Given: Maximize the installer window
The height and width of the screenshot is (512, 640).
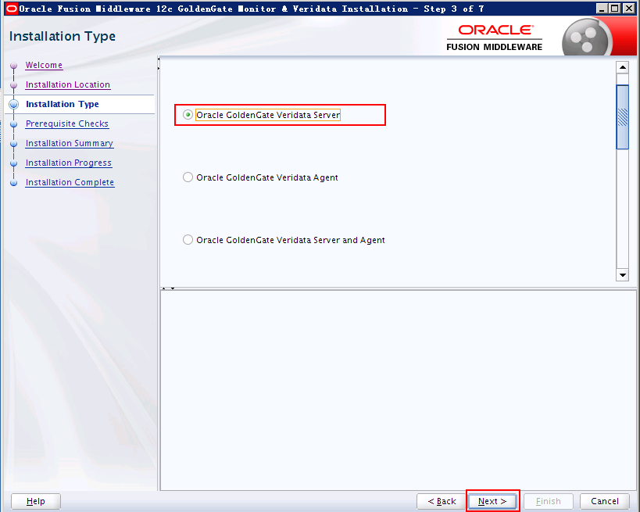Looking at the screenshot, I should tap(615, 8).
